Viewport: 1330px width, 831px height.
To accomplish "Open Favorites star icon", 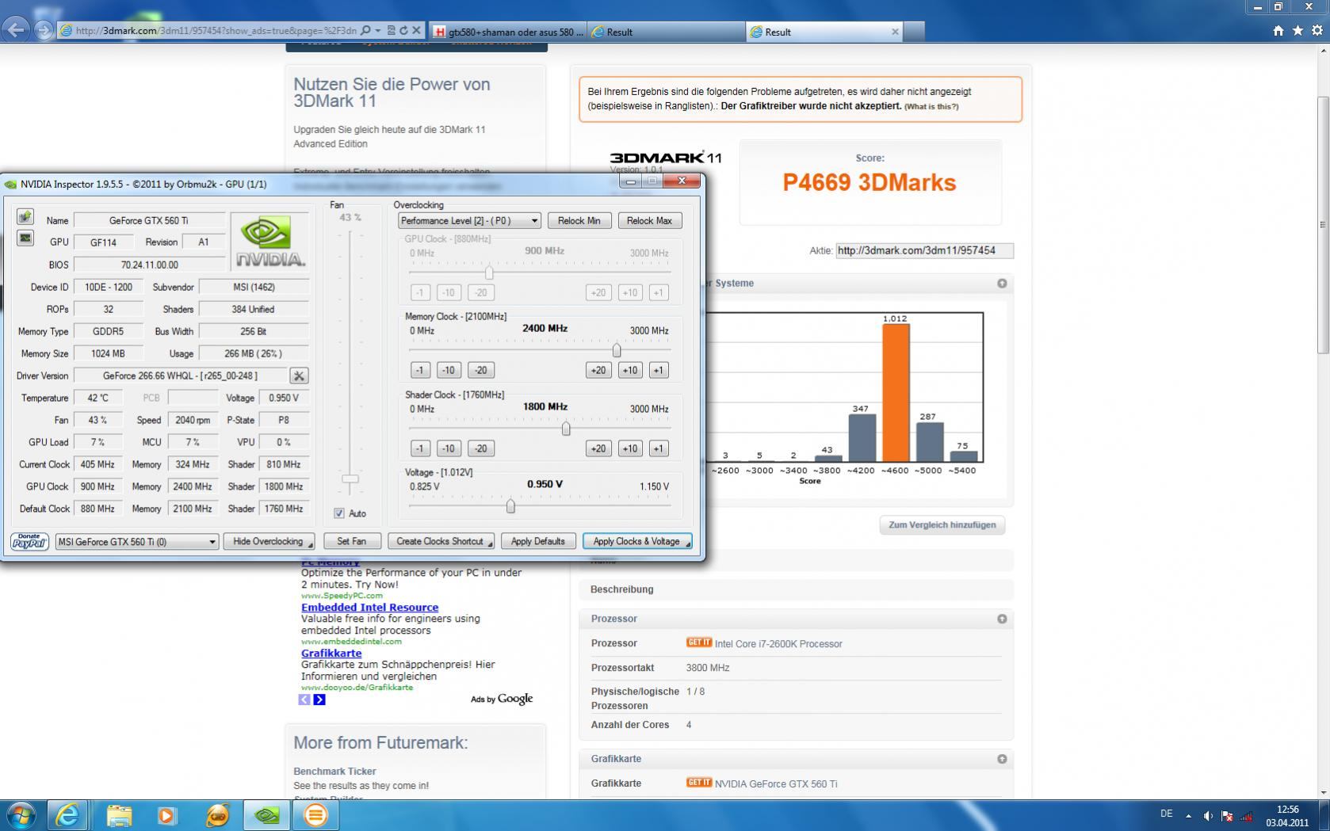I will click(1298, 31).
